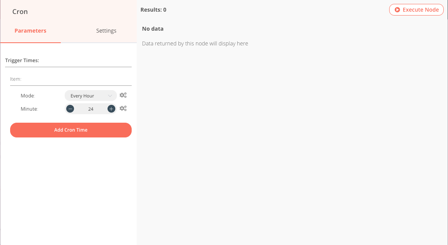448x245 pixels.
Task: Click the No data heading
Action: pyautogui.click(x=153, y=29)
